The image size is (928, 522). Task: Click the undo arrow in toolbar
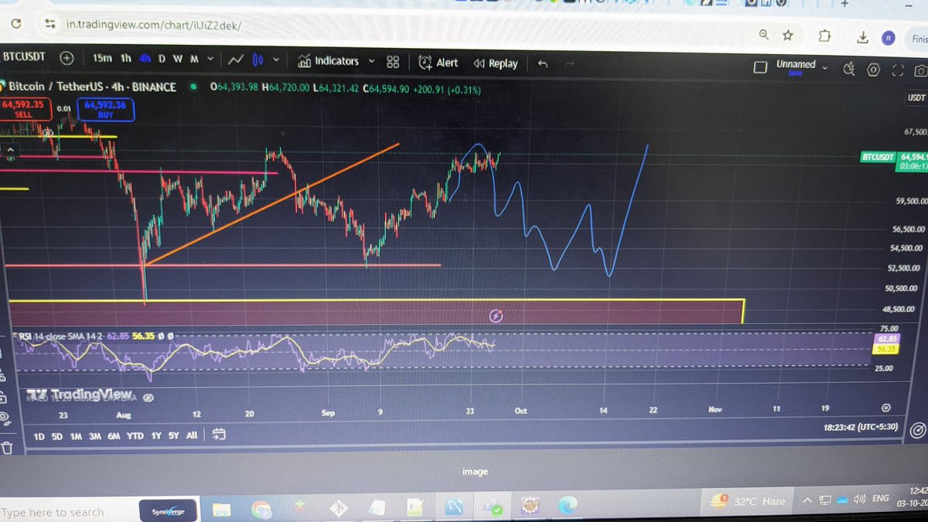(x=543, y=63)
